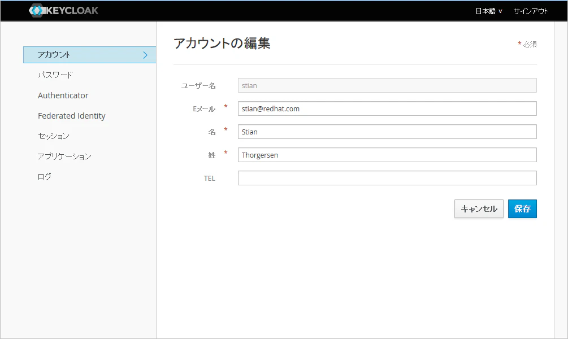Click the アカウントの編集 heading
568x339 pixels.
(222, 44)
